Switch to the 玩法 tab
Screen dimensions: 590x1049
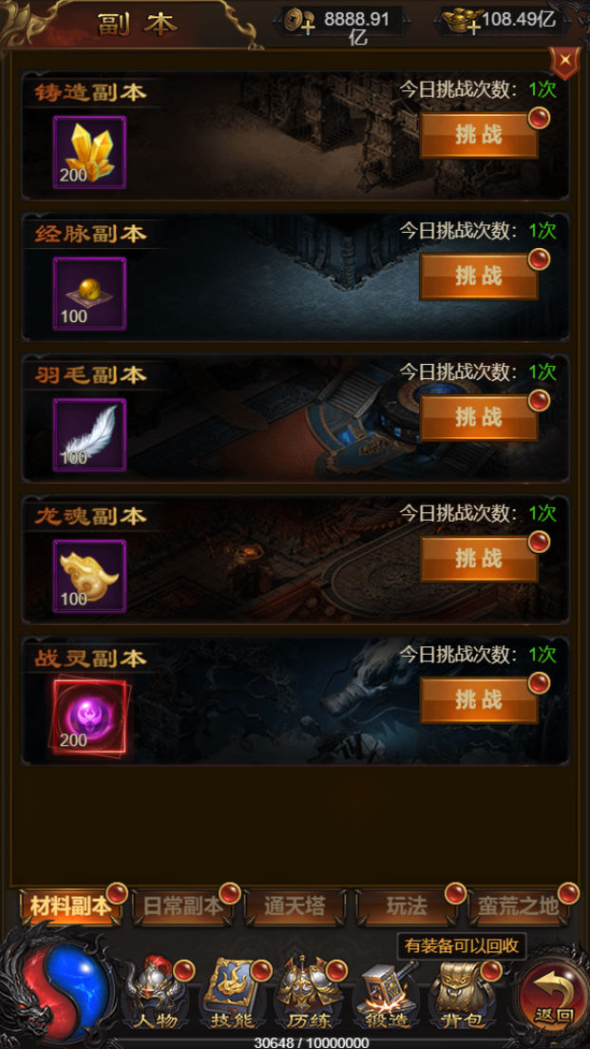[406, 906]
